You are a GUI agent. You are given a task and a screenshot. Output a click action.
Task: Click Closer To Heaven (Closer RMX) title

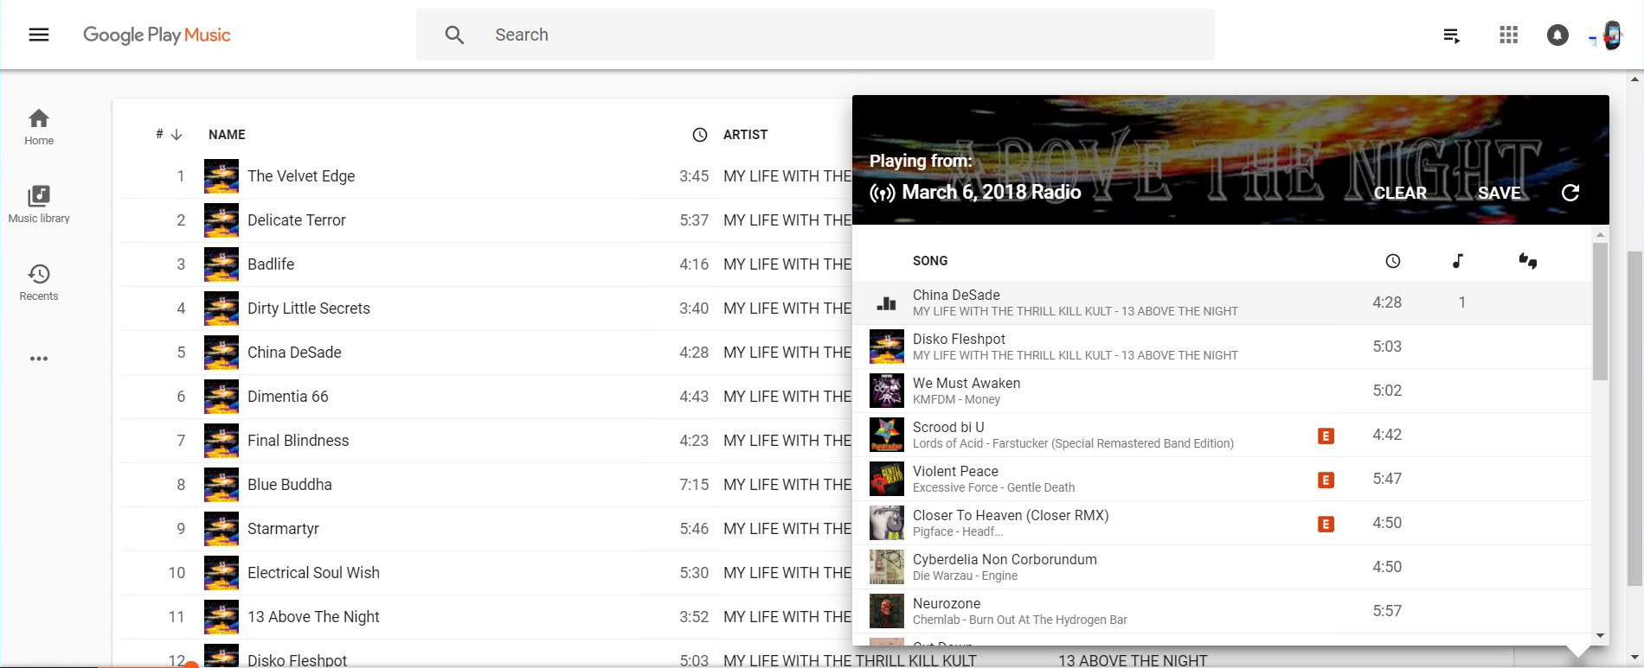(1011, 515)
